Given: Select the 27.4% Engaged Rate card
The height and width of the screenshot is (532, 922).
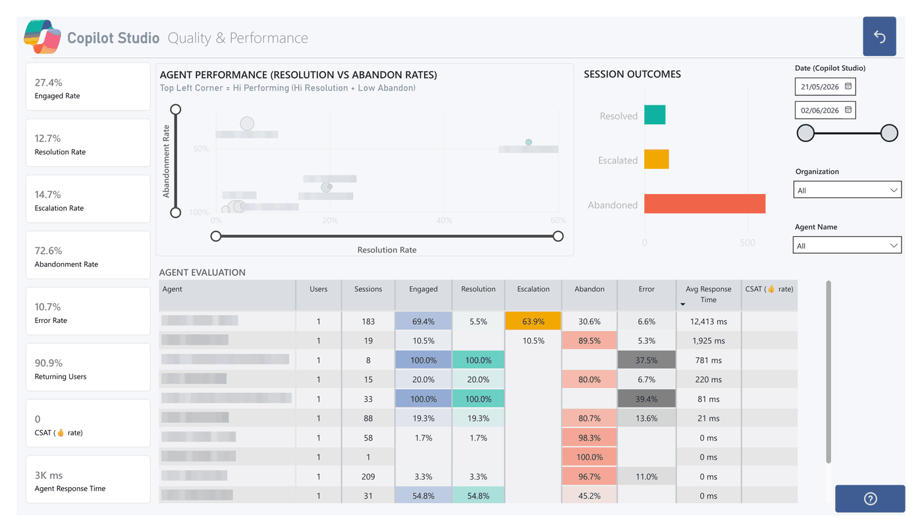Looking at the screenshot, I should pyautogui.click(x=88, y=87).
